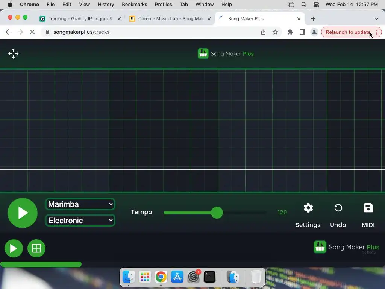Open Trash from the Dock
Image resolution: width=385 pixels, height=289 pixels.
[x=256, y=277]
